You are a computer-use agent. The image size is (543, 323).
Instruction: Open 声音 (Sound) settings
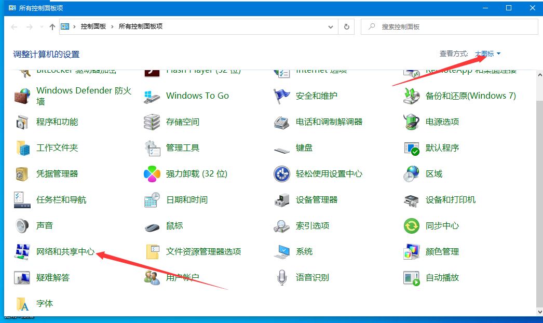tap(44, 225)
